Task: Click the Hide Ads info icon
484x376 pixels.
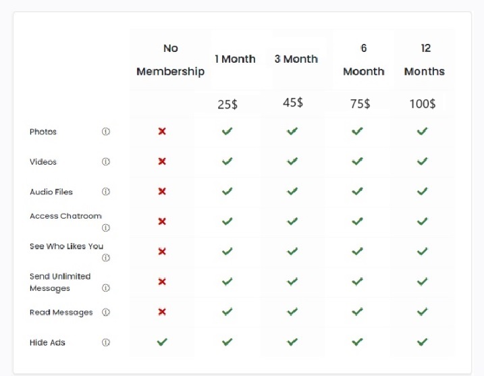Action: 105,342
